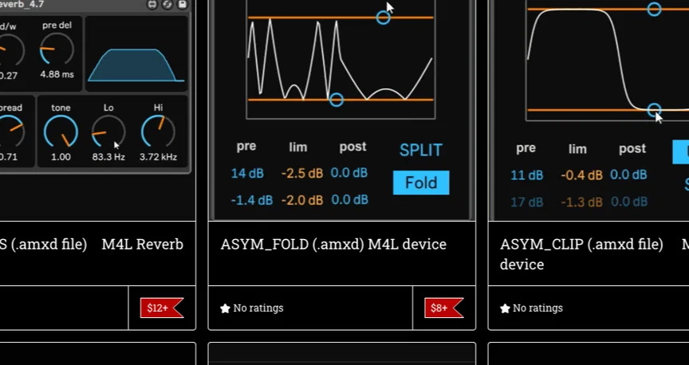The width and height of the screenshot is (689, 365).
Task: Click the 'lim' column label in ASYM_CLIP
Action: (x=577, y=149)
